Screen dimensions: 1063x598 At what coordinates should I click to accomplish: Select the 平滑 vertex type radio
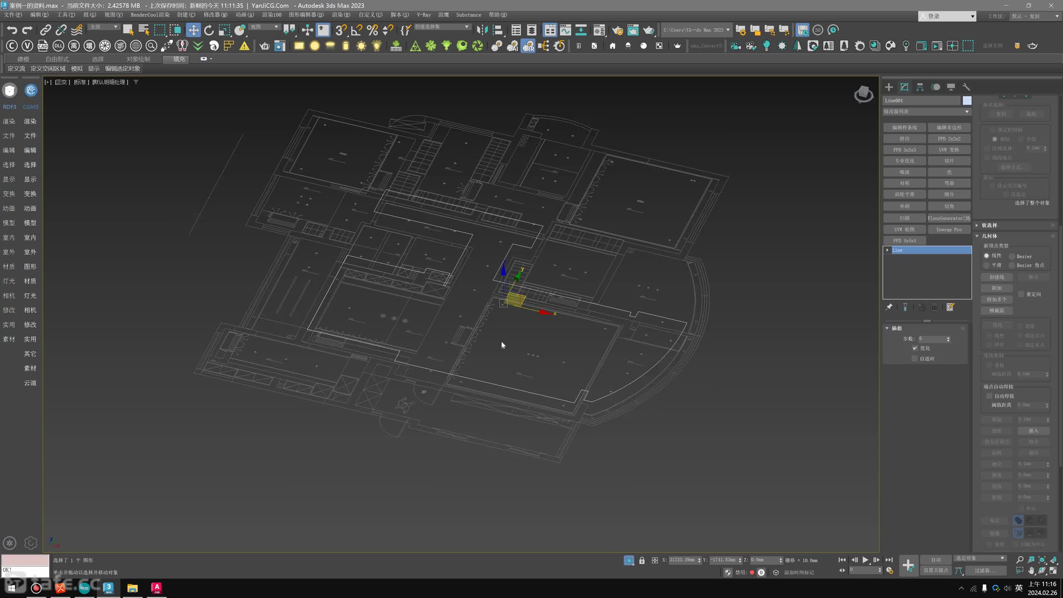[987, 265]
